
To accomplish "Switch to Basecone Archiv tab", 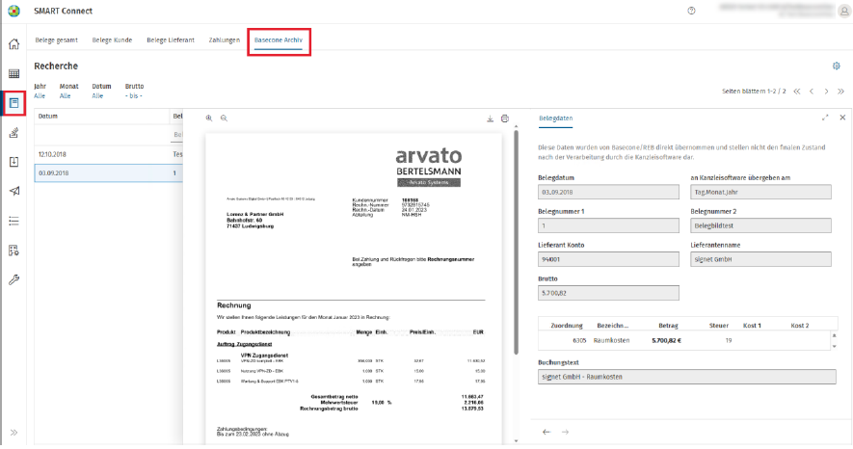I will click(279, 40).
